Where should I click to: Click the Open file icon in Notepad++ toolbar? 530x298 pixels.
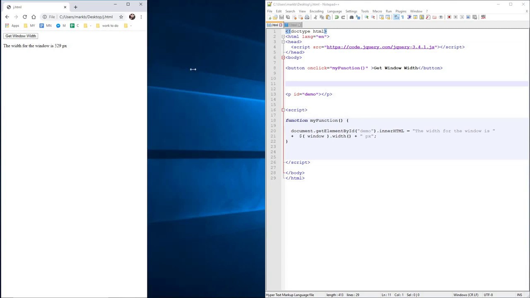[x=275, y=17]
